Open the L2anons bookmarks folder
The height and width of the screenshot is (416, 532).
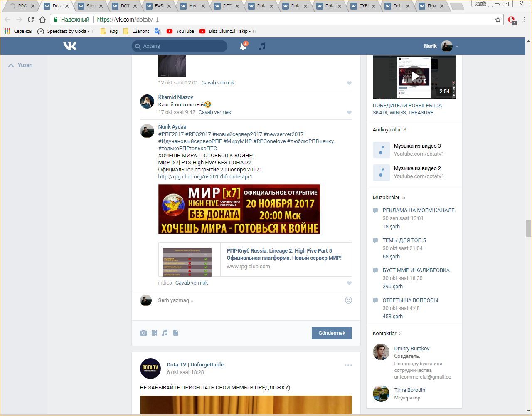136,31
